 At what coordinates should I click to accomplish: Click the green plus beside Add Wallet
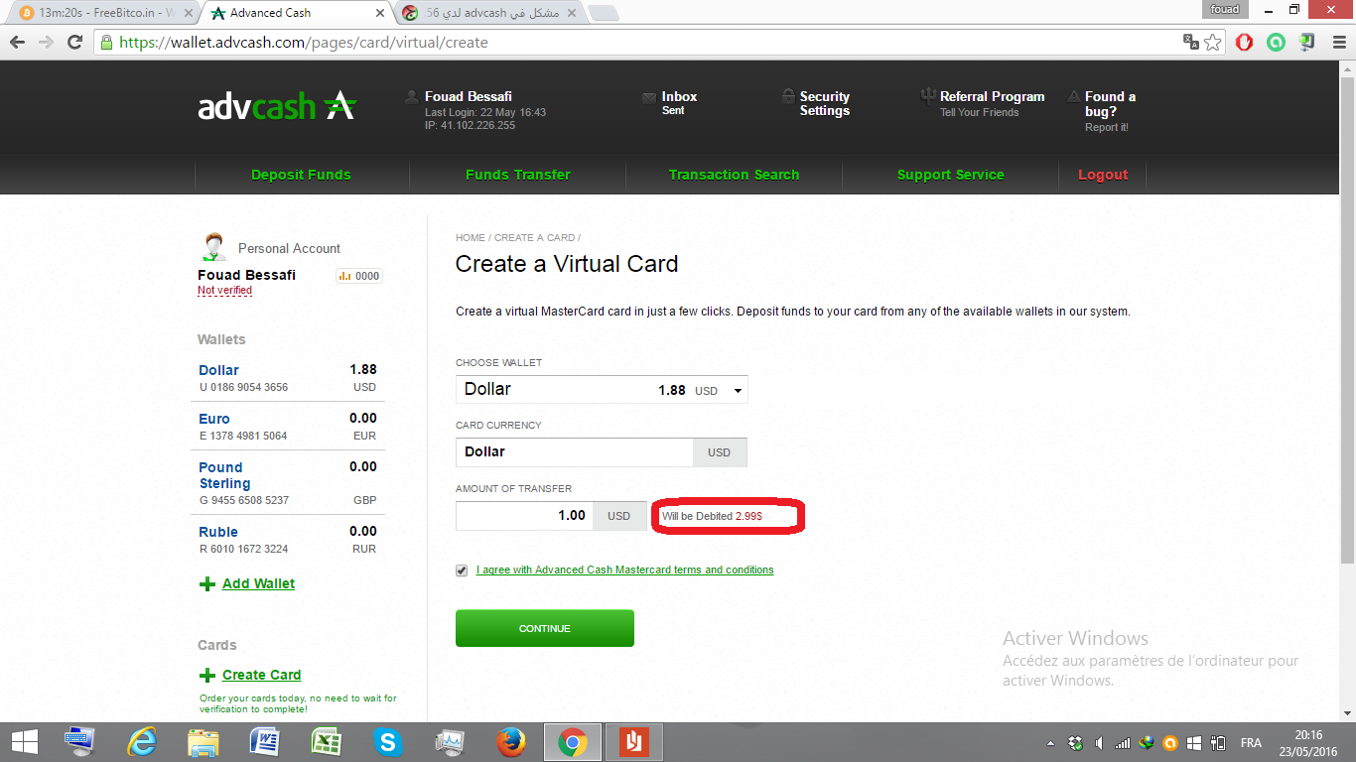point(207,584)
